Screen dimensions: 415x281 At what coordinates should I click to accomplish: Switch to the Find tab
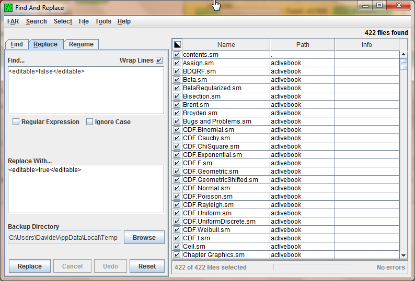click(x=17, y=44)
